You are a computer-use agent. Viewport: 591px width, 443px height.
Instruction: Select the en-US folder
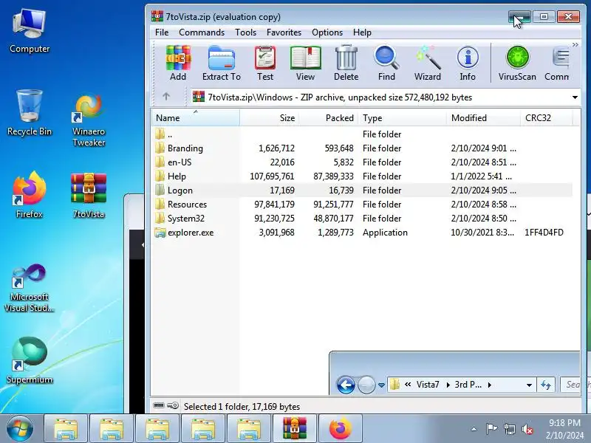point(362,162)
